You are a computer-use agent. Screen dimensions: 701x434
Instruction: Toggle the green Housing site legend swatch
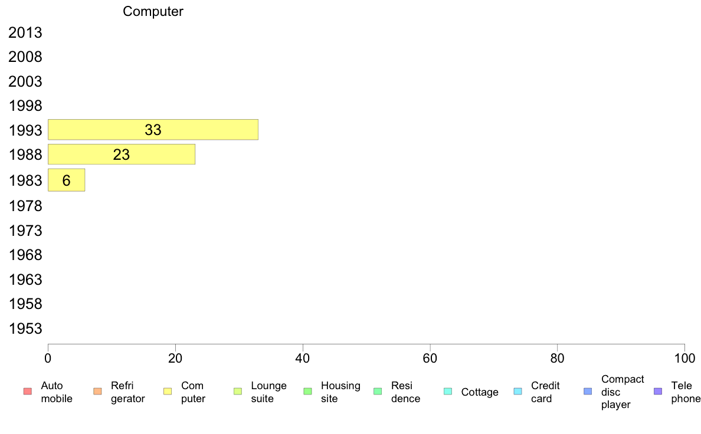[x=307, y=392]
